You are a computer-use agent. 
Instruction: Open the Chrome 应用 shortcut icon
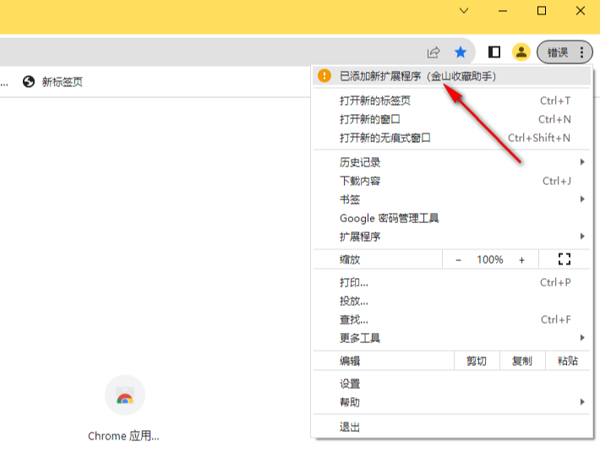[x=125, y=395]
